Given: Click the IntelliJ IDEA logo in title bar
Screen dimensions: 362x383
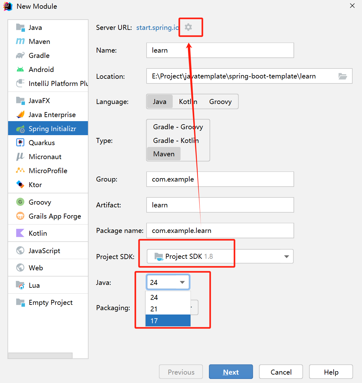Looking at the screenshot, I should (x=8, y=6).
